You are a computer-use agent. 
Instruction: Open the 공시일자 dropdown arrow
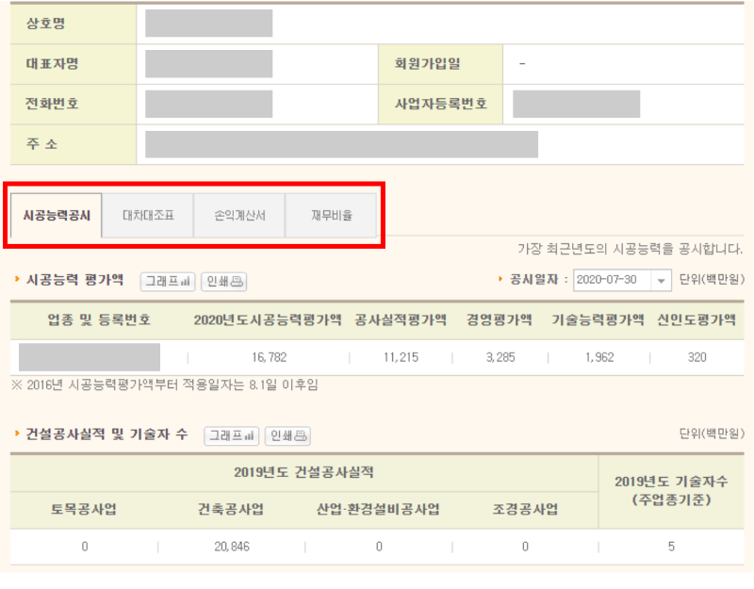(662, 280)
